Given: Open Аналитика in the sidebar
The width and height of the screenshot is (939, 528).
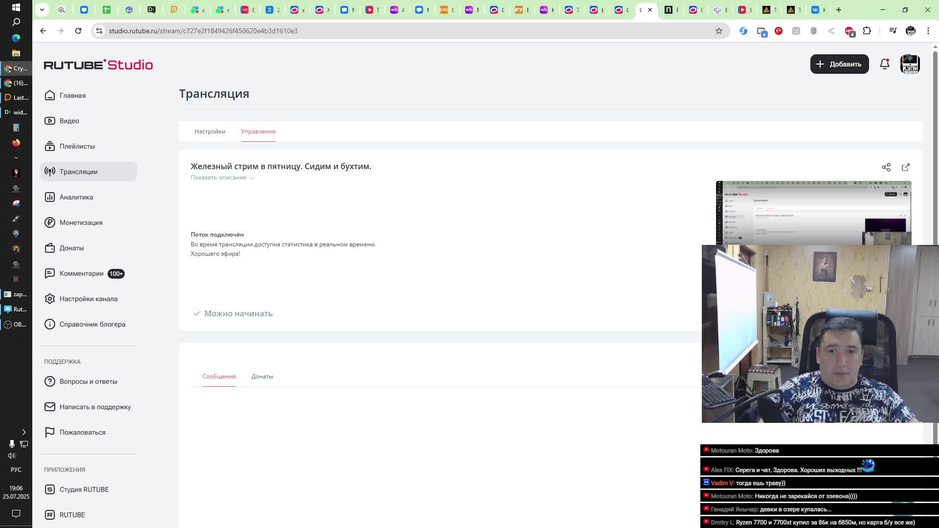Looking at the screenshot, I should [x=76, y=197].
